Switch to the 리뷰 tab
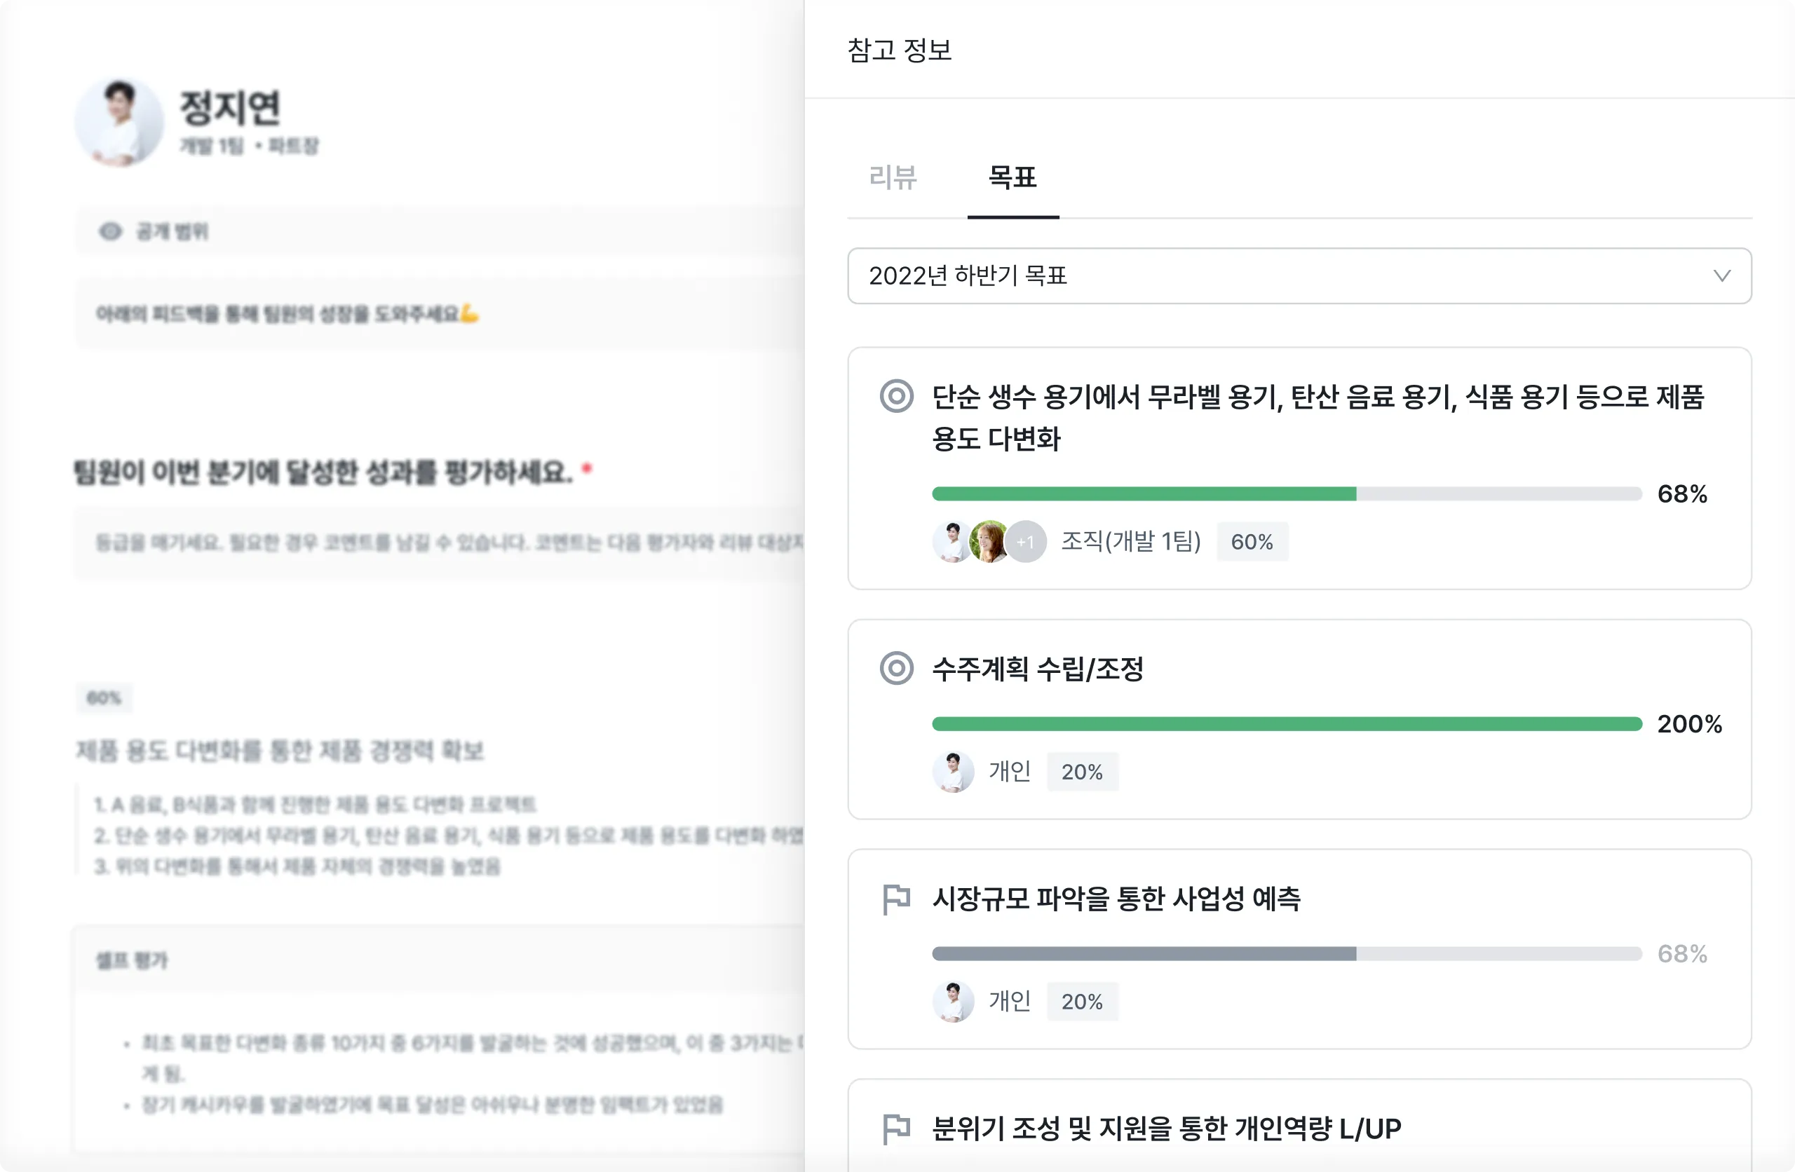The image size is (1795, 1172). coord(893,177)
